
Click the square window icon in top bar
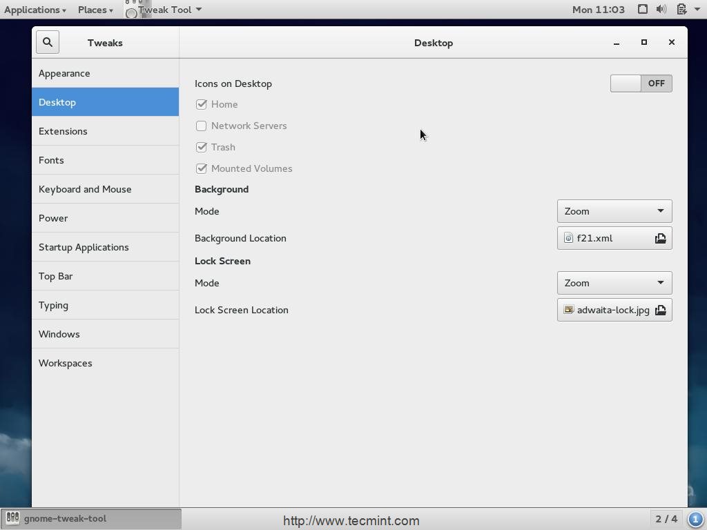(x=643, y=9)
